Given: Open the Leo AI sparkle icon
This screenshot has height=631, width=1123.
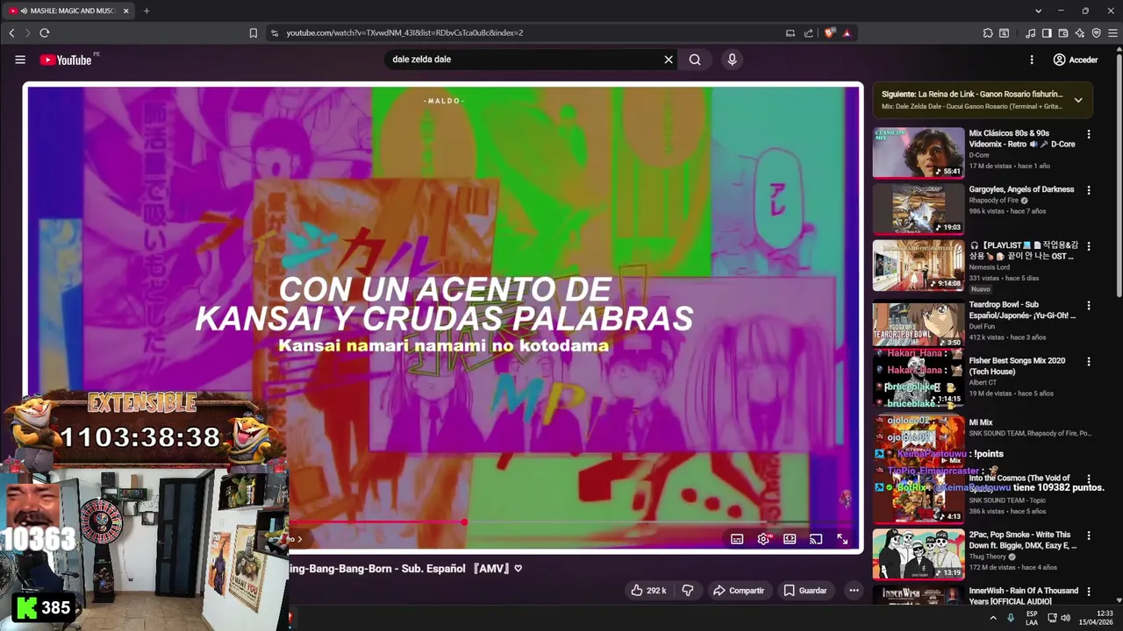Looking at the screenshot, I should 1080,32.
